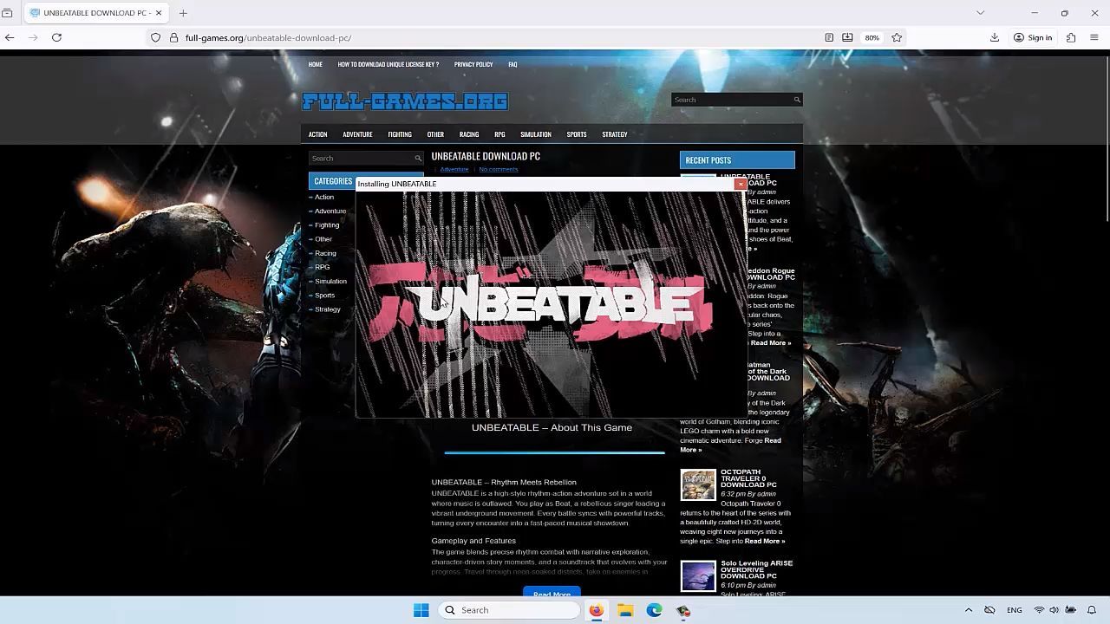The width and height of the screenshot is (1110, 624).
Task: Open File Explorer from the taskbar
Action: 625,610
